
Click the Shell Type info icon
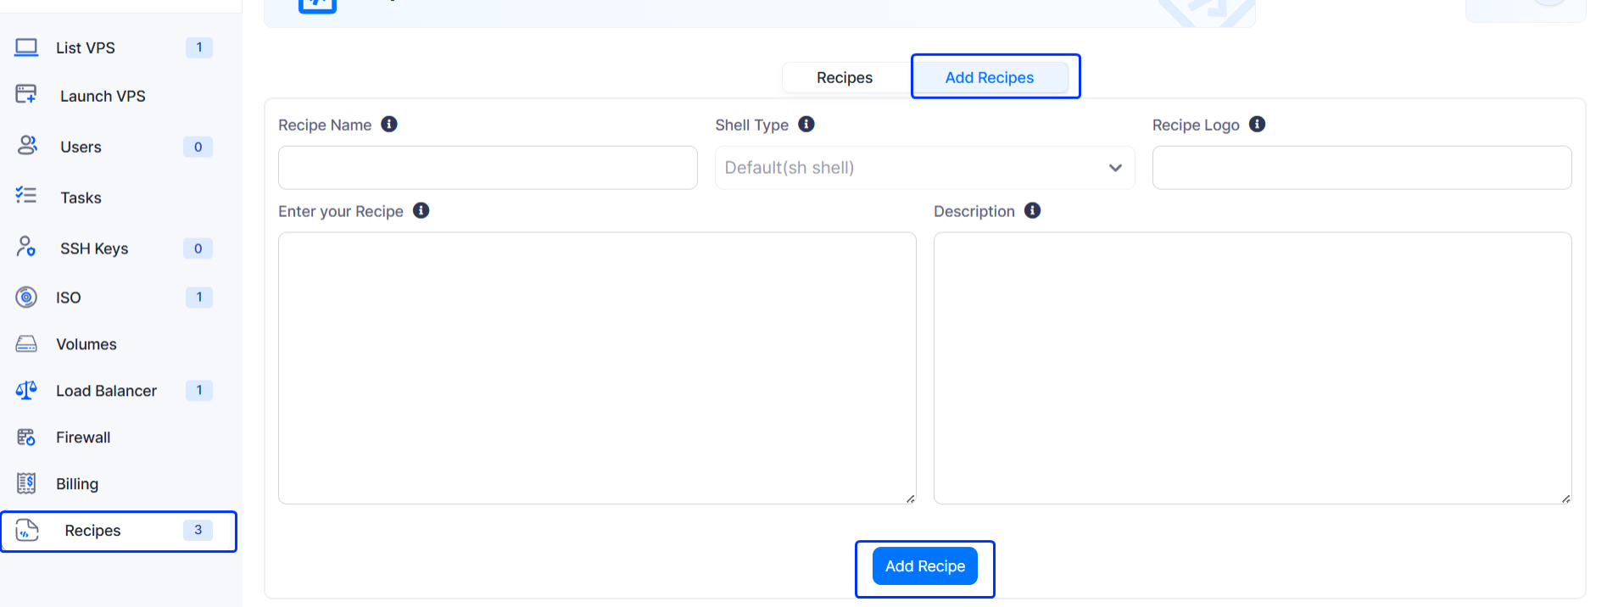806,125
